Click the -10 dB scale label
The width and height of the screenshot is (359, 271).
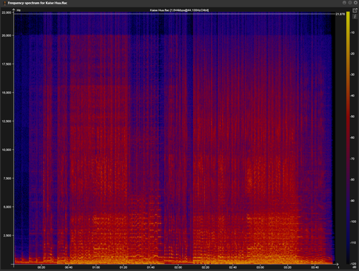point(353,32)
